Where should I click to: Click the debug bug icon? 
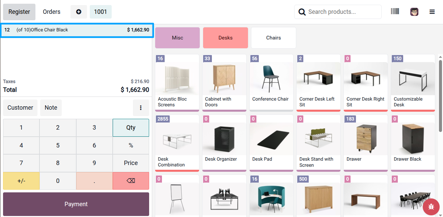coord(431,207)
